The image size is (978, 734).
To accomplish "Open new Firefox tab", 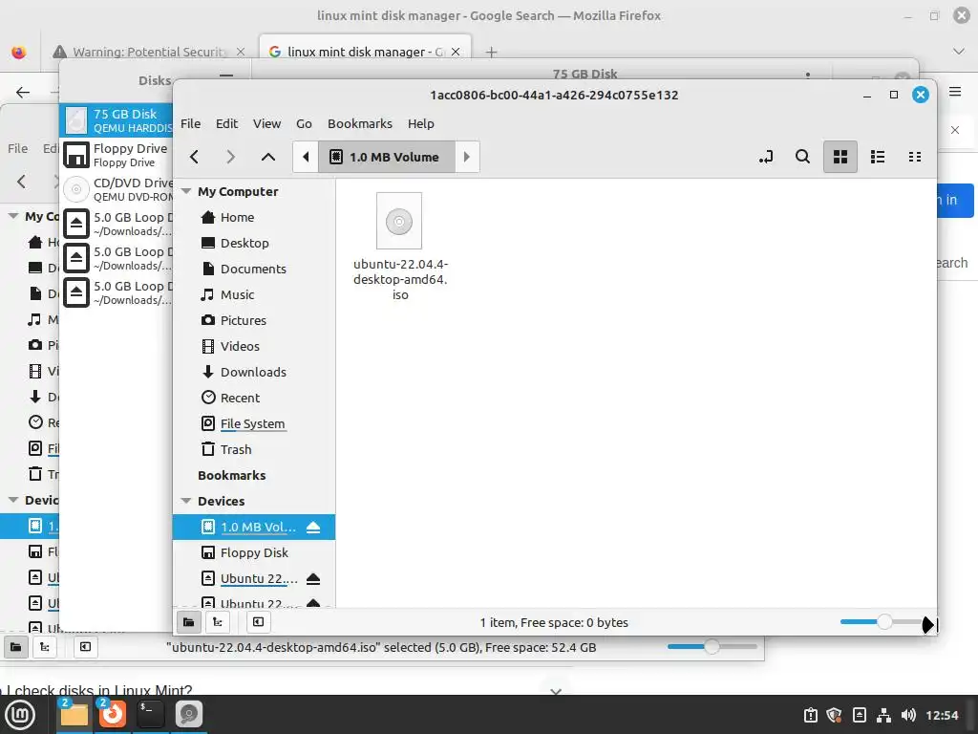I will pos(492,52).
